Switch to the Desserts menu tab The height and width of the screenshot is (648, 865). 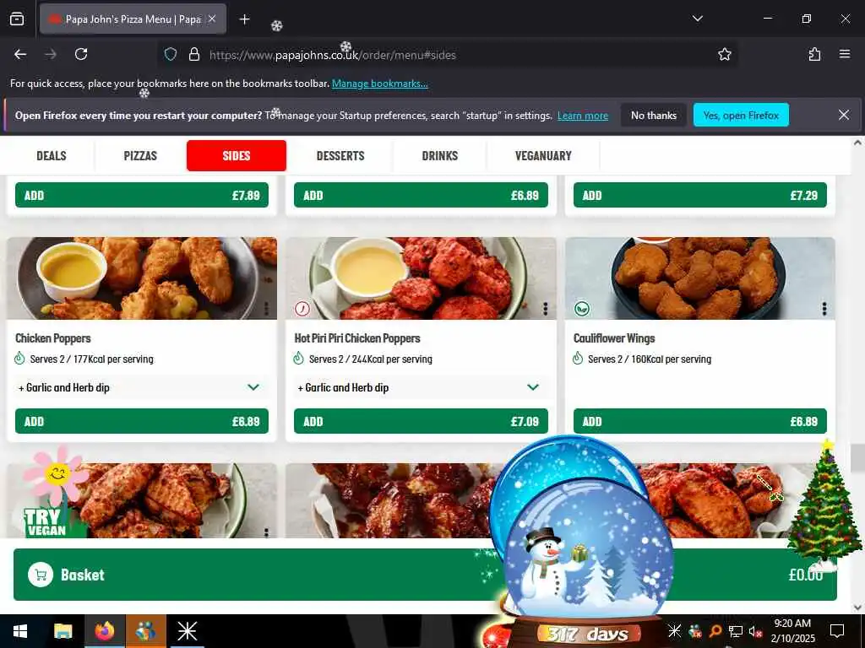[x=340, y=155]
